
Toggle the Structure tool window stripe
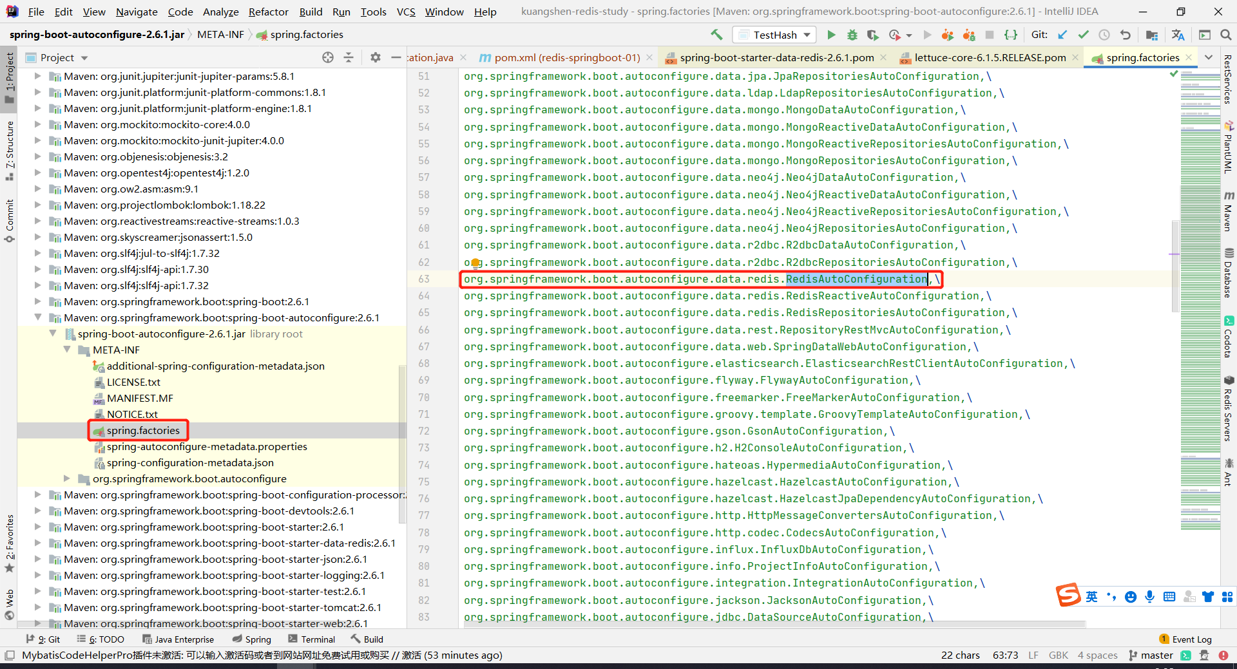pyautogui.click(x=10, y=150)
